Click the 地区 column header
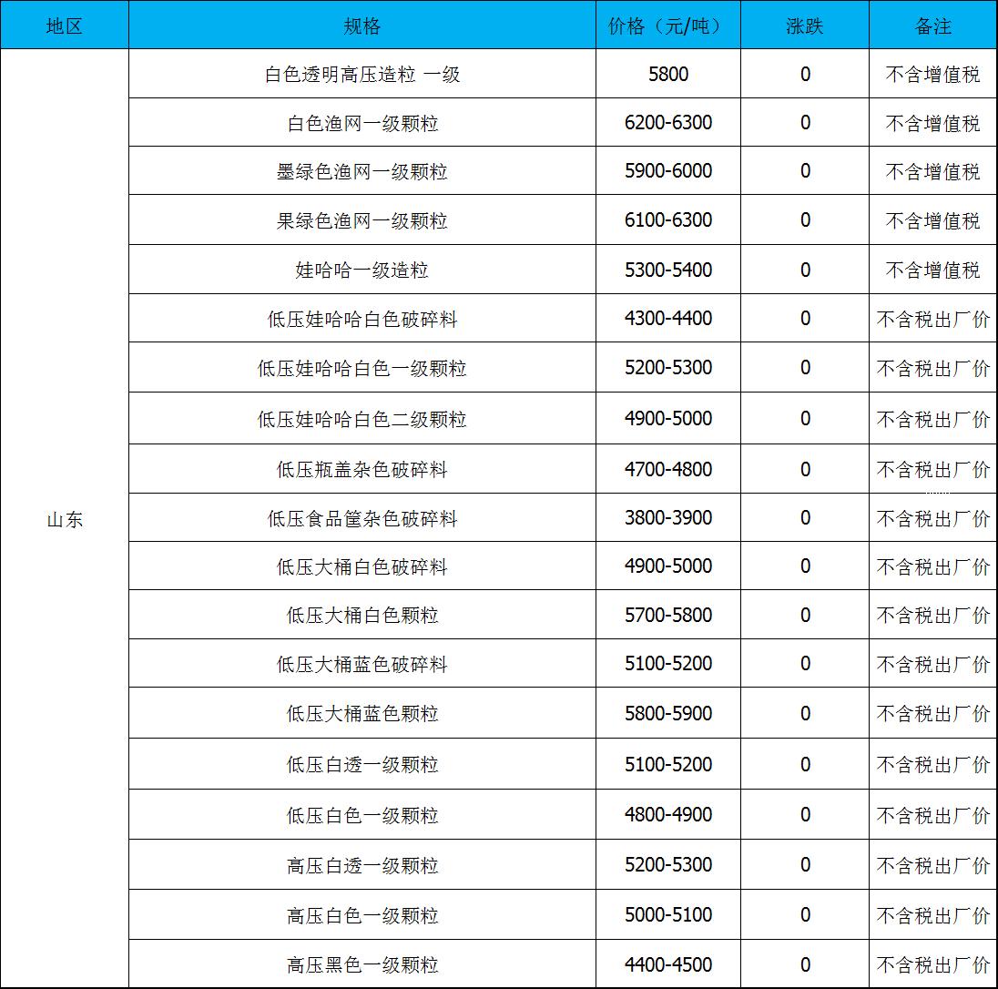This screenshot has height=989, width=998. (64, 25)
